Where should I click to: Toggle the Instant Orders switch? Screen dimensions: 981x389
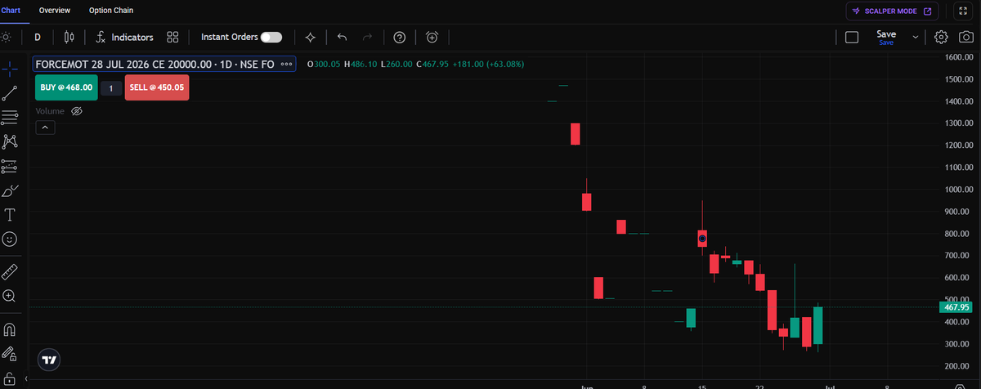[x=271, y=37]
